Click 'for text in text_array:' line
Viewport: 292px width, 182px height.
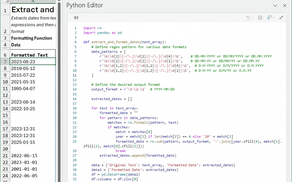114,108
